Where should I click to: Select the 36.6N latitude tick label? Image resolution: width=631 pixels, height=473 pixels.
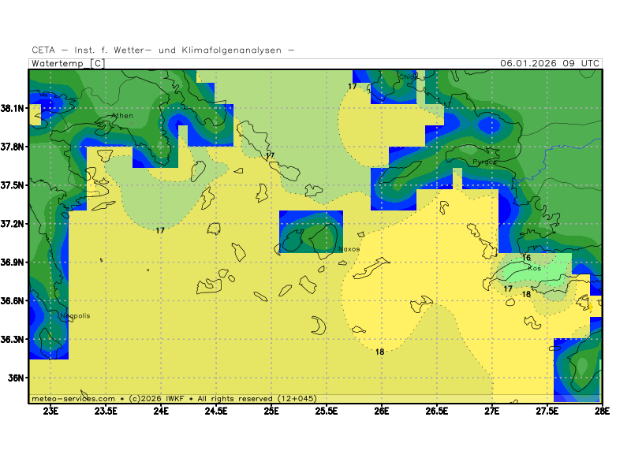point(16,300)
